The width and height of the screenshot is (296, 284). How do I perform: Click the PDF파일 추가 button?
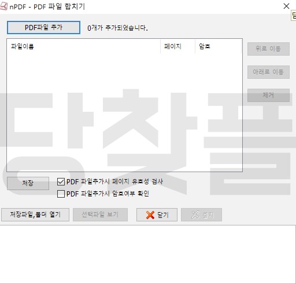click(x=43, y=27)
